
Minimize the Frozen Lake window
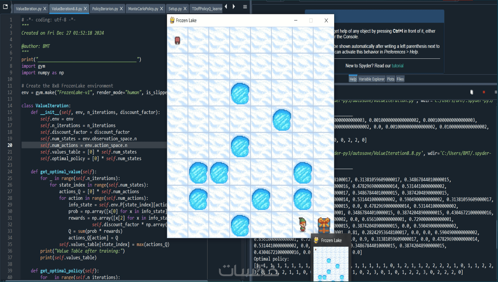click(x=296, y=20)
